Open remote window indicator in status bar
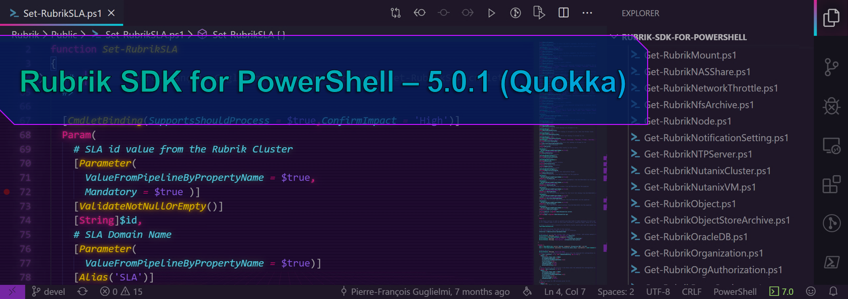This screenshot has height=299, width=848. (12, 291)
